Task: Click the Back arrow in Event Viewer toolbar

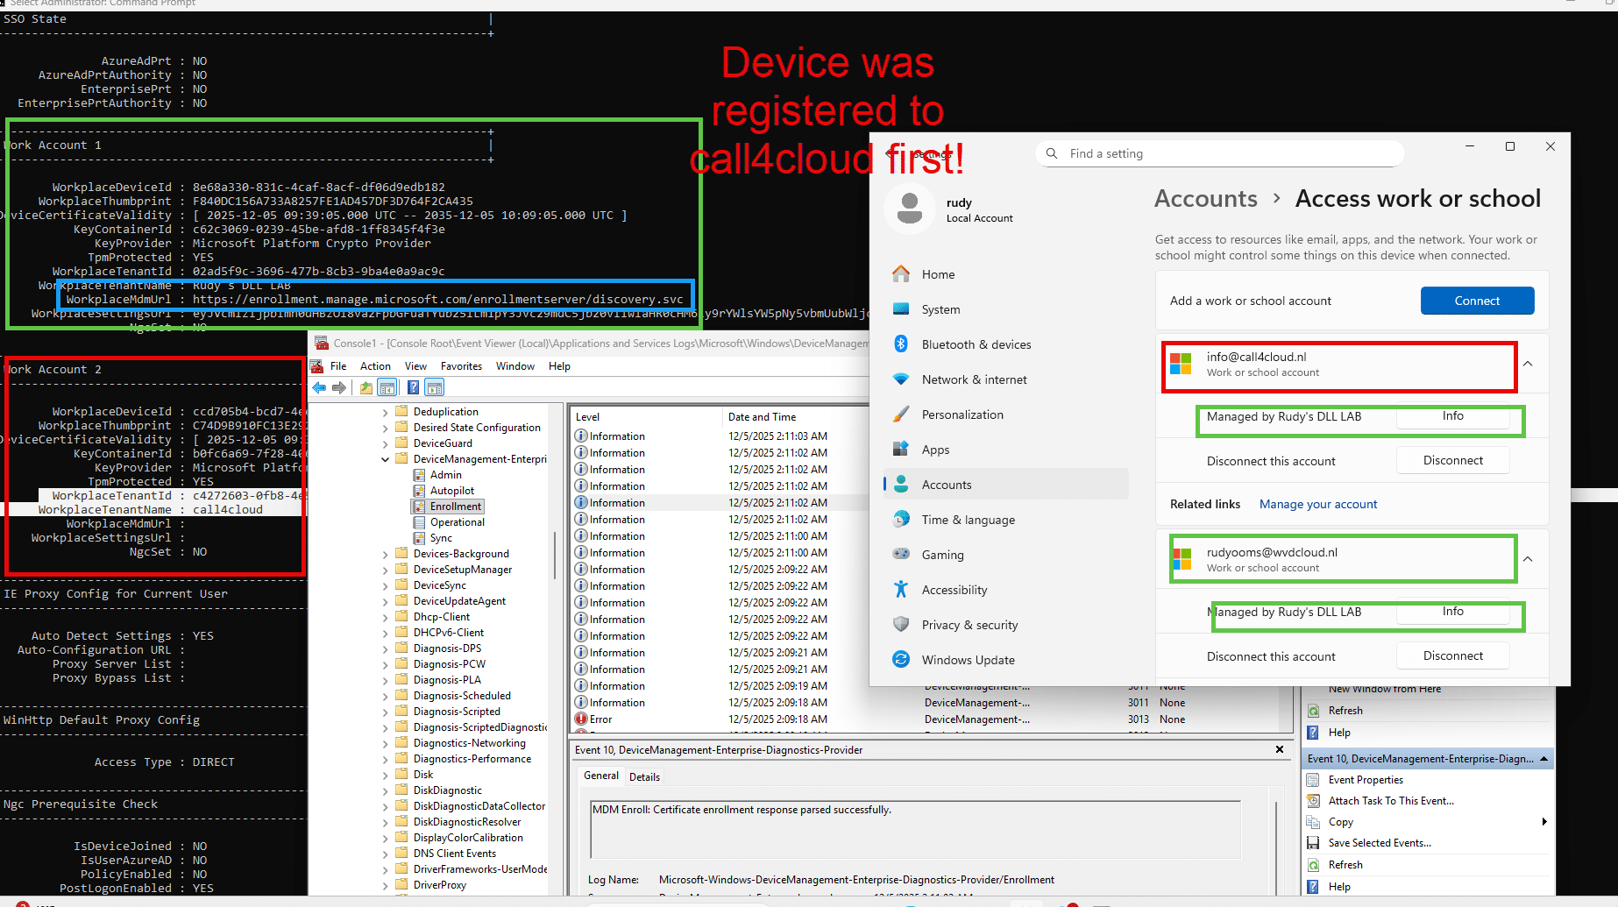Action: tap(318, 386)
